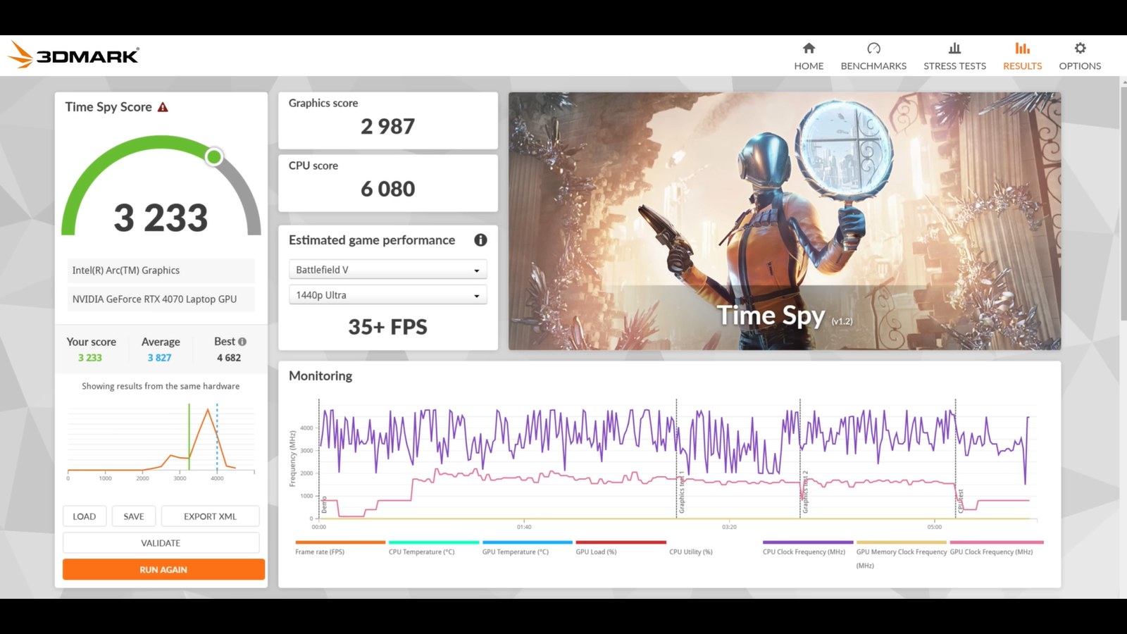Click the info icon next to Best

(x=242, y=342)
